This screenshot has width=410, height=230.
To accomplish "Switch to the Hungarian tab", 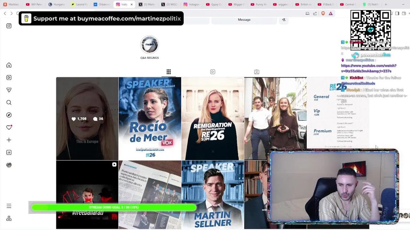I will 57,4.
